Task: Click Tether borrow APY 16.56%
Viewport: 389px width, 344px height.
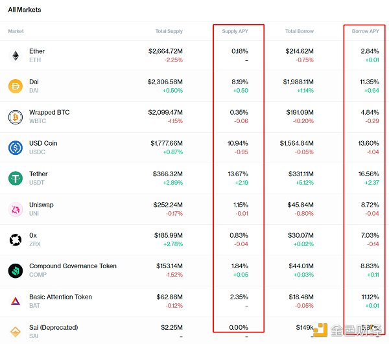Action: point(369,174)
